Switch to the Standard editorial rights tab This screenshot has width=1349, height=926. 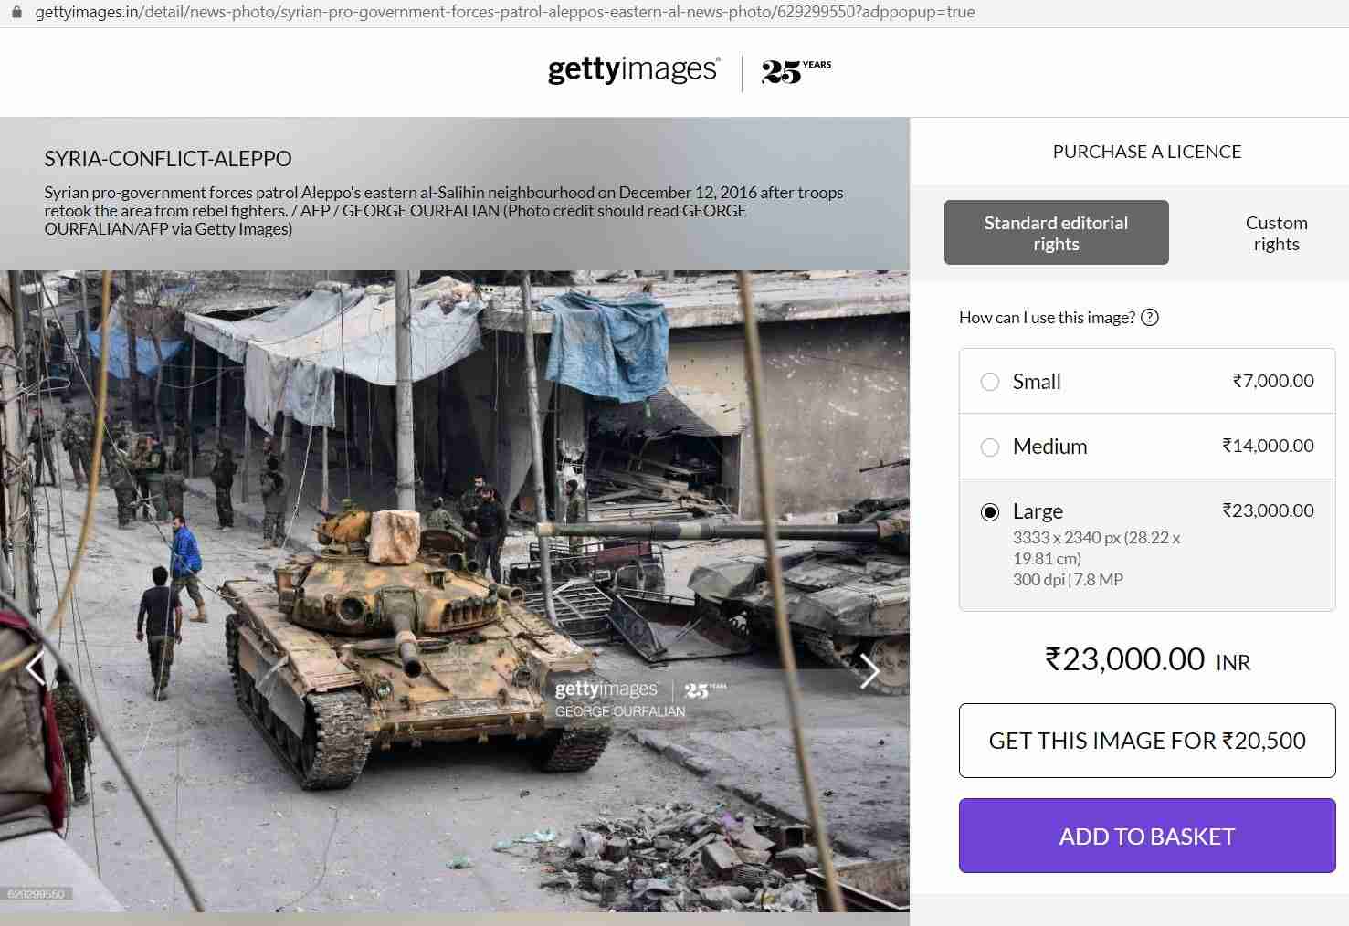tap(1057, 233)
